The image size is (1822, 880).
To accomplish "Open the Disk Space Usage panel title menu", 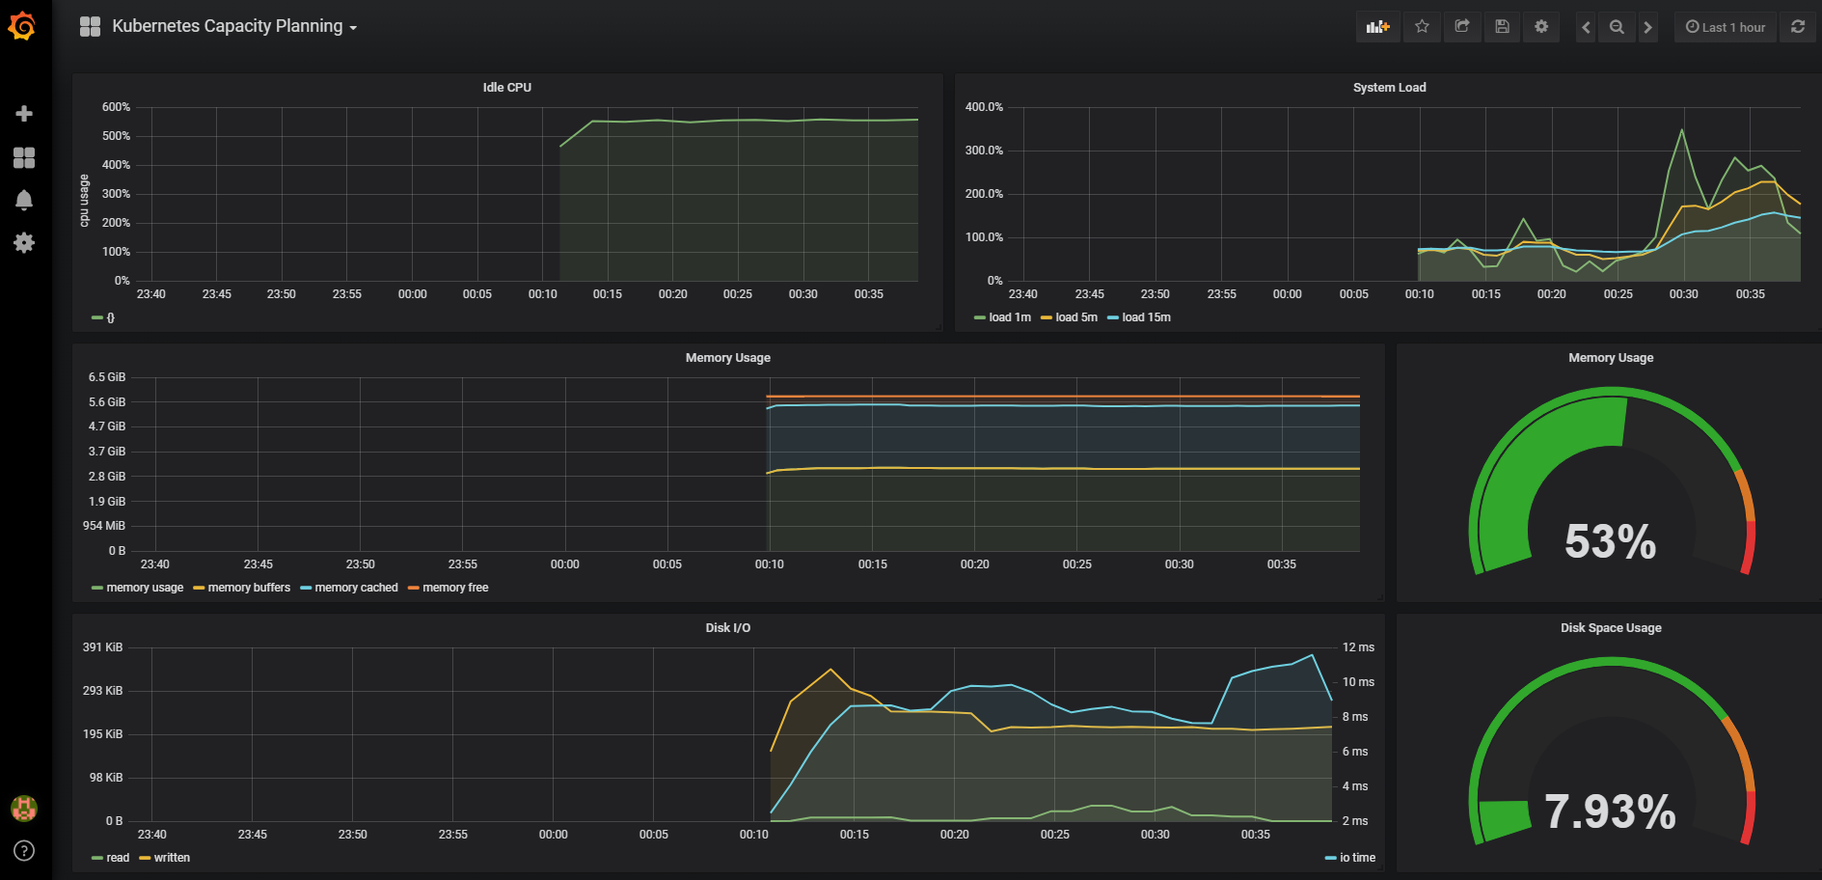I will 1611,627.
